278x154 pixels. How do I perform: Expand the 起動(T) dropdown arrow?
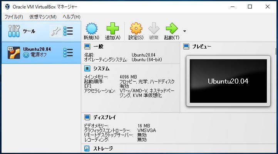coord(184,31)
